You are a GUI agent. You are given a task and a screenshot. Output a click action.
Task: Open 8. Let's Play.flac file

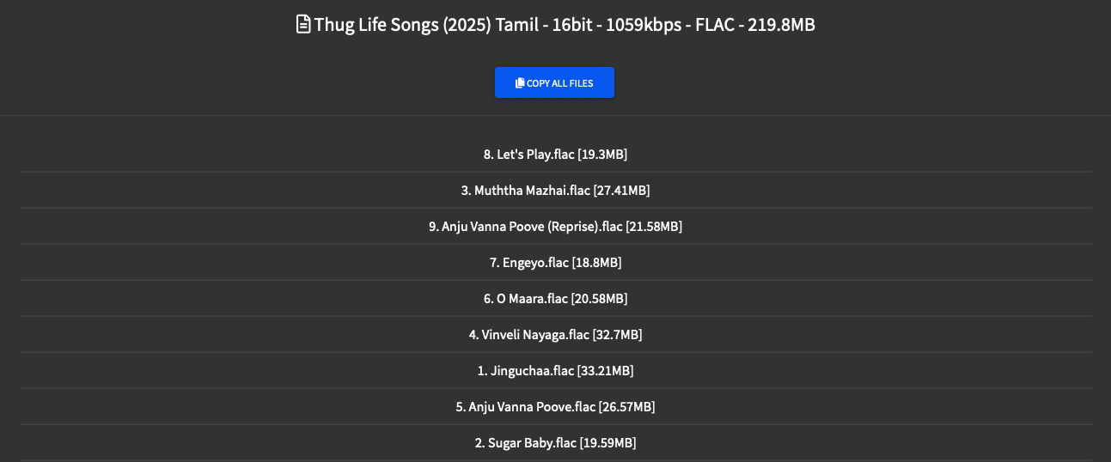coord(556,155)
